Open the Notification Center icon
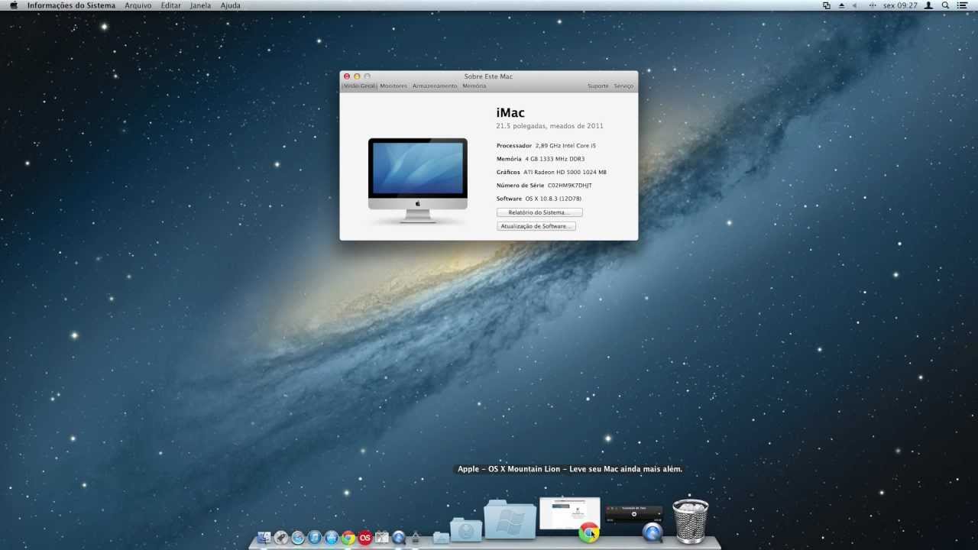Screen dimensions: 978x550 pyautogui.click(x=962, y=5)
